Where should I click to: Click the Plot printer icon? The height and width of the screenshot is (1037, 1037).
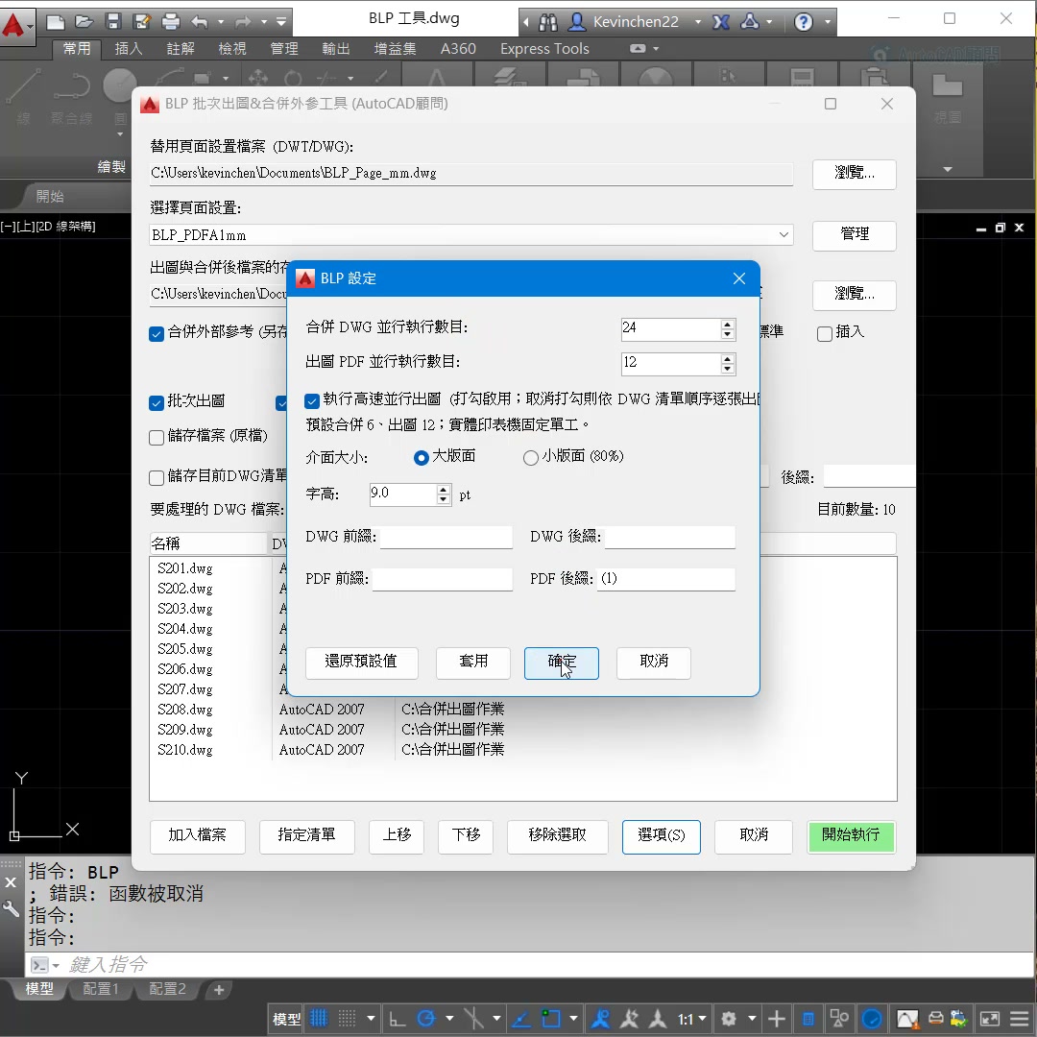[171, 22]
